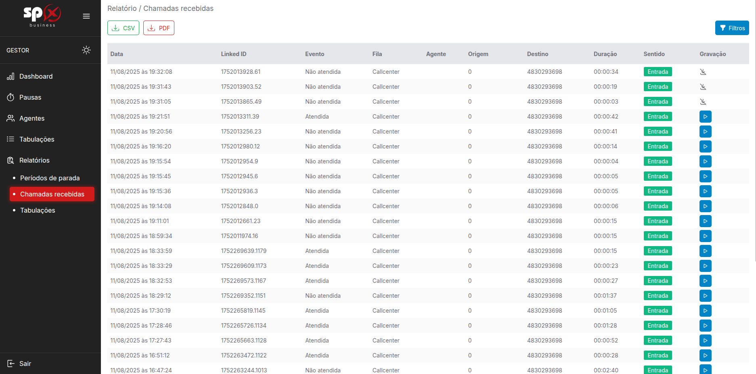Click the Agente column header

(x=436, y=54)
